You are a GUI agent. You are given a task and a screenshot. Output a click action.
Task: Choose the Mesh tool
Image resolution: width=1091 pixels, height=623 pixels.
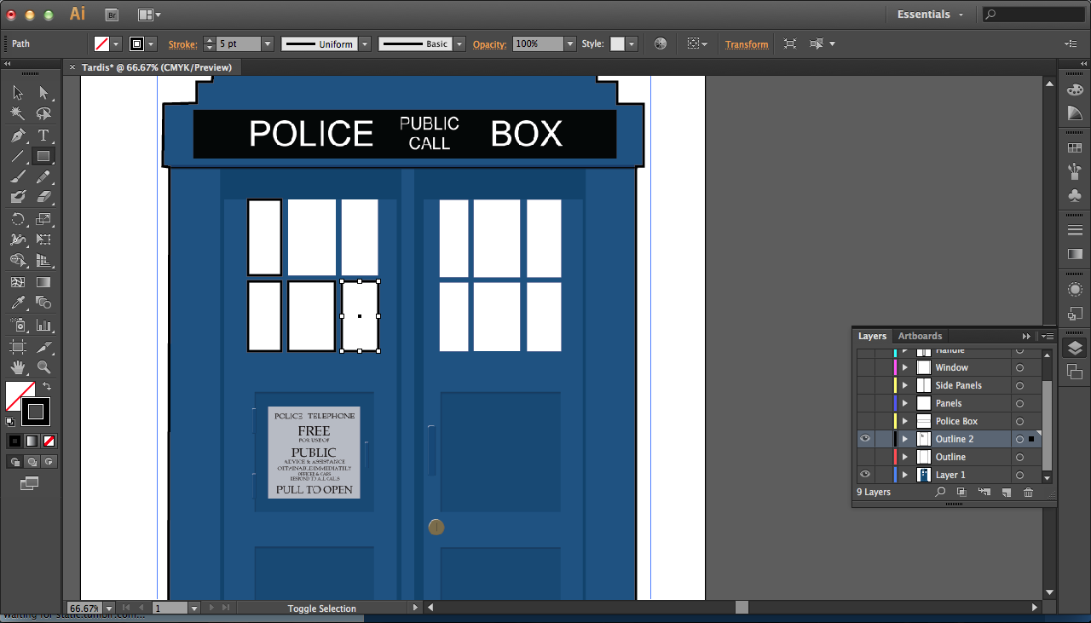[x=18, y=282]
